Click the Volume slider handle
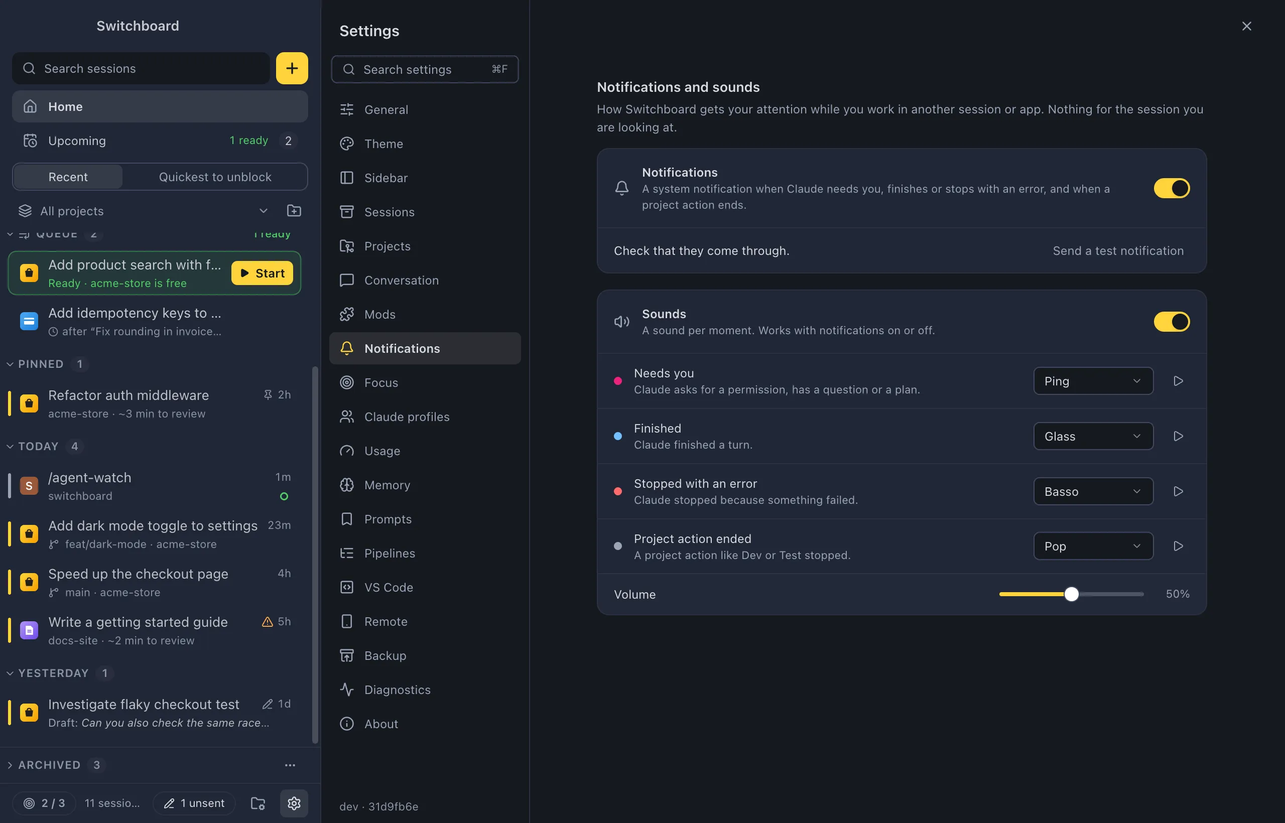Image resolution: width=1285 pixels, height=823 pixels. pyautogui.click(x=1071, y=594)
